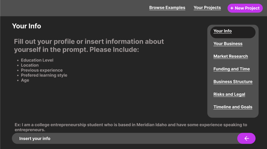Open the Browse Examples link

(167, 8)
